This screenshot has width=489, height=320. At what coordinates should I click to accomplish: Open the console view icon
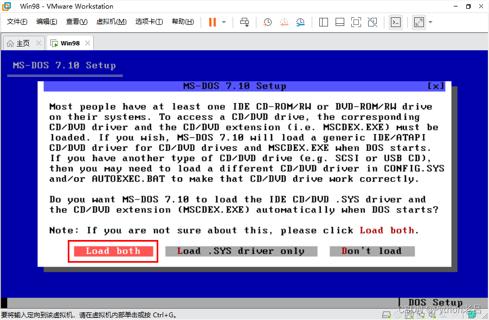click(x=396, y=22)
